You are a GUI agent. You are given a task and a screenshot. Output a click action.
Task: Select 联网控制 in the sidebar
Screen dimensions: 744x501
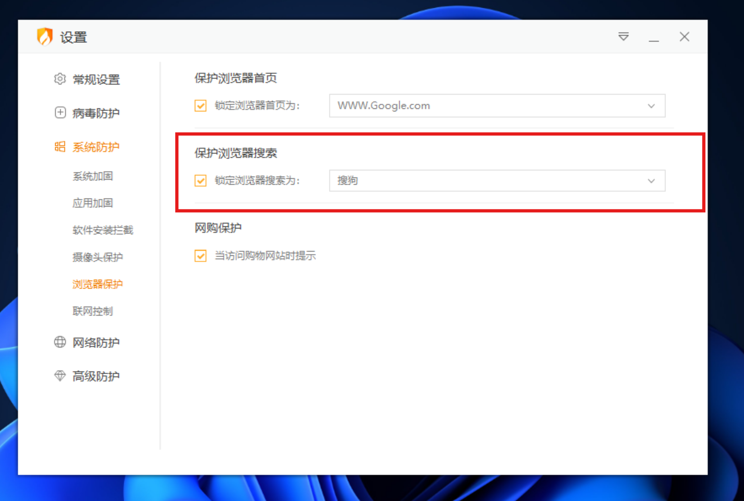[93, 311]
